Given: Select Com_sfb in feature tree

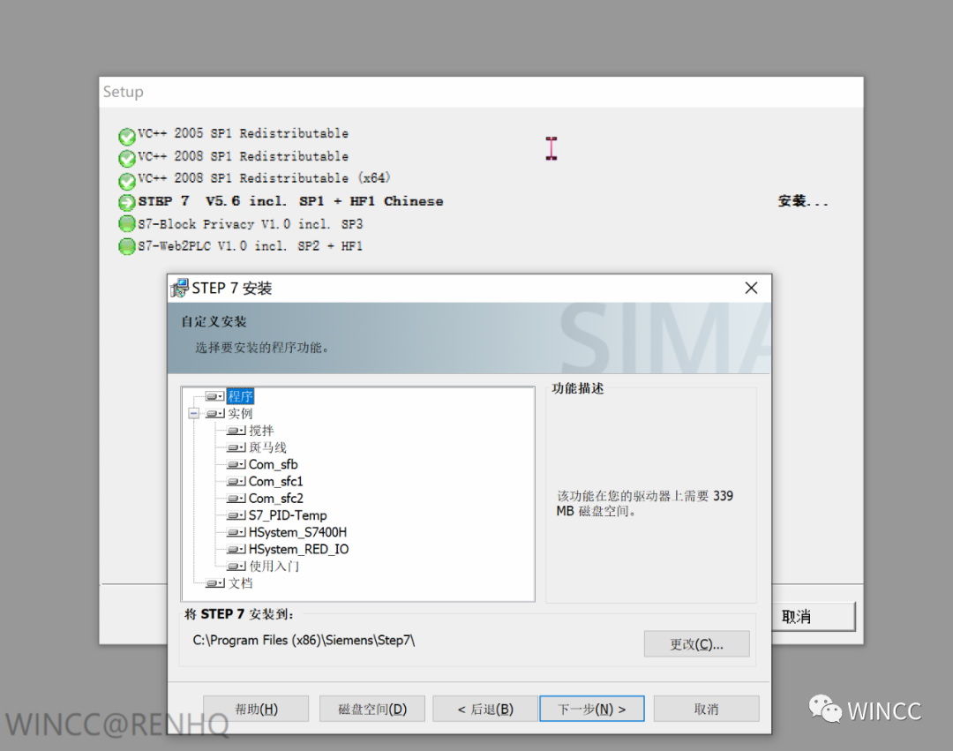Looking at the screenshot, I should [x=273, y=465].
